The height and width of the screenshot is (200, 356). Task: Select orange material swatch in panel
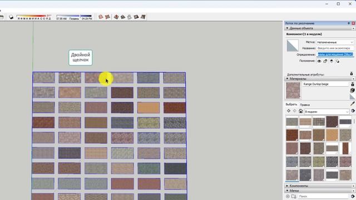point(332,134)
